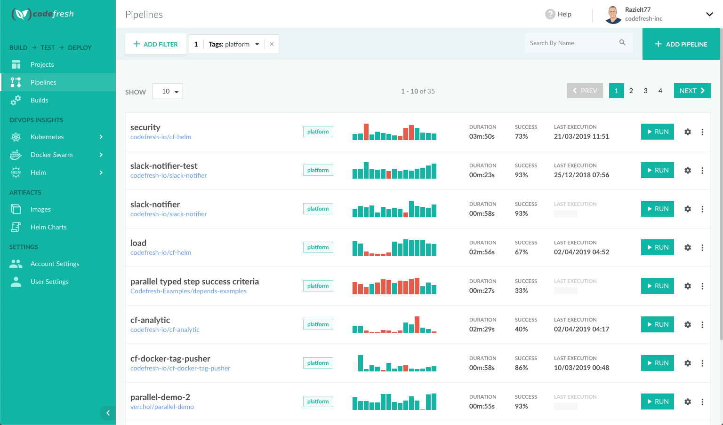Open settings gear for security pipeline
Screen dimensions: 723x425
pos(688,132)
